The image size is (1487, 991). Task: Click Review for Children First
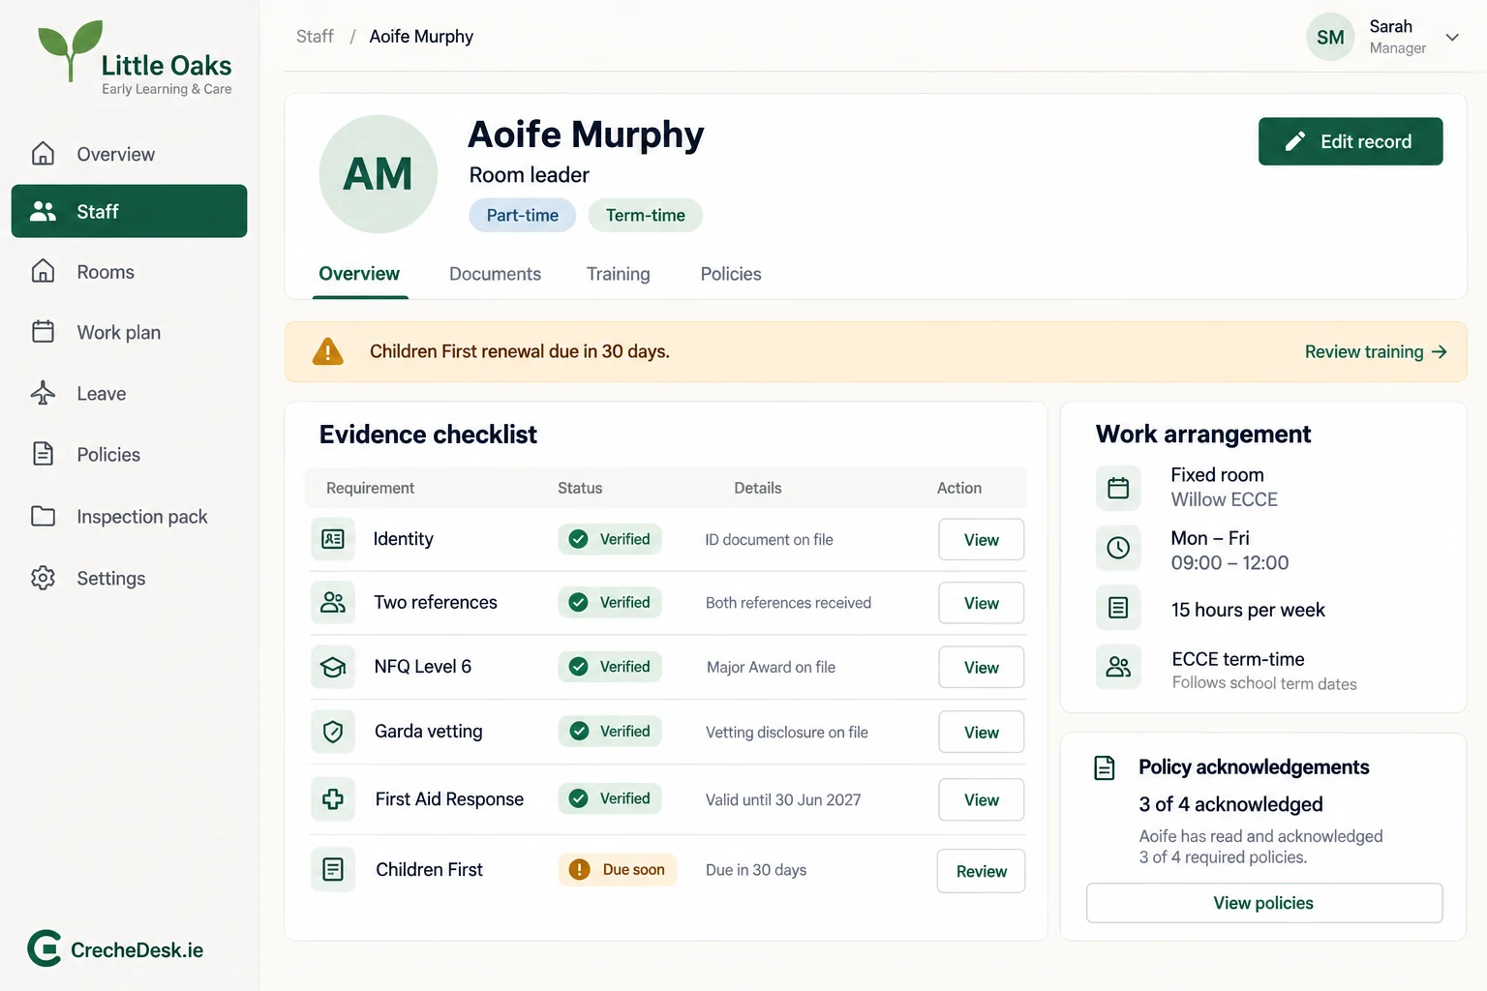tap(981, 871)
